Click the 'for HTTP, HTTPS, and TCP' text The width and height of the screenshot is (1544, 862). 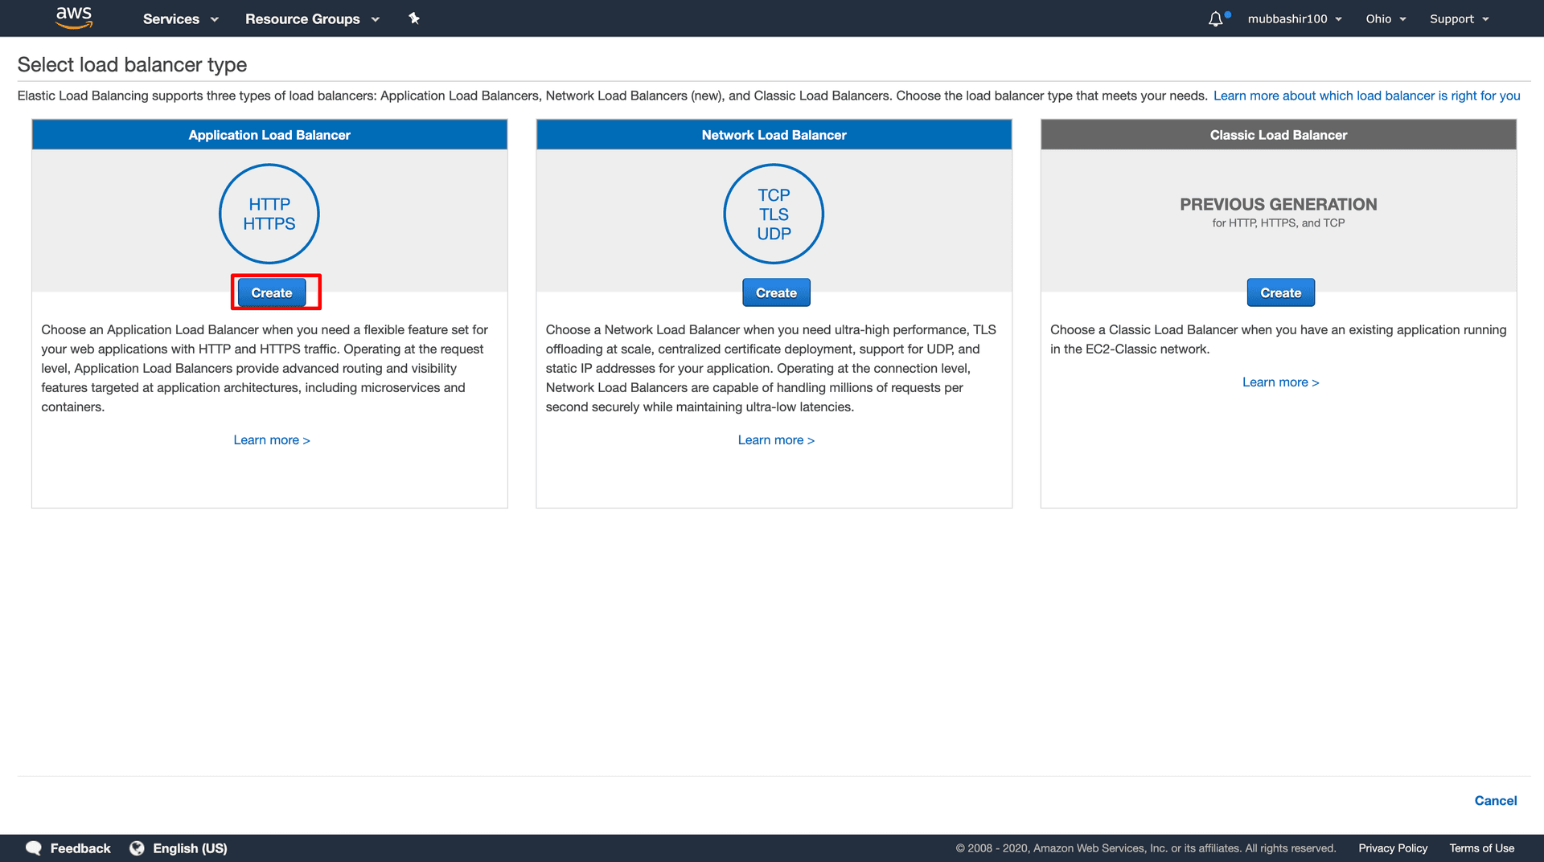(x=1279, y=223)
